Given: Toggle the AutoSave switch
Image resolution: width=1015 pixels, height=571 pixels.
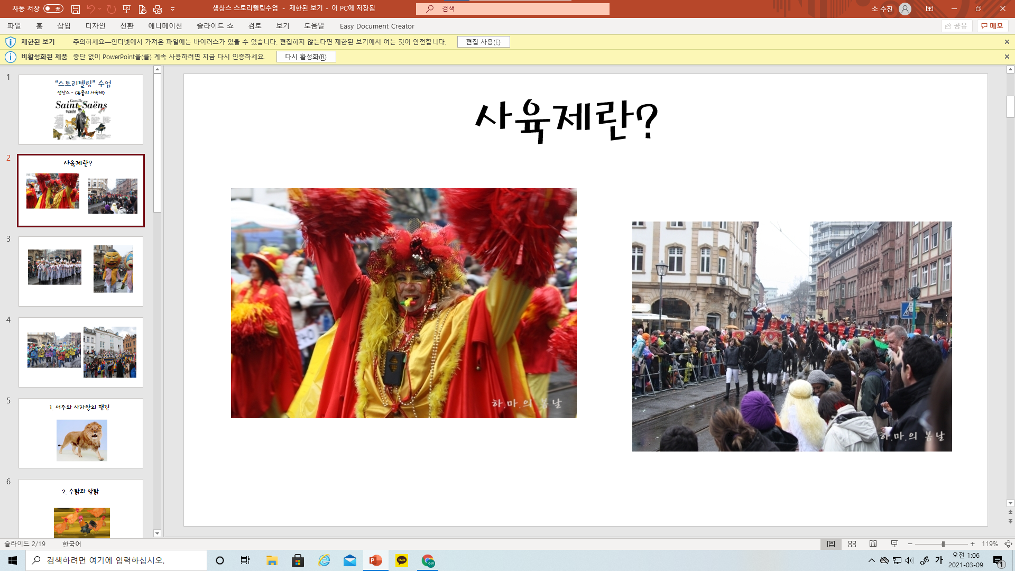Looking at the screenshot, I should 53,9.
